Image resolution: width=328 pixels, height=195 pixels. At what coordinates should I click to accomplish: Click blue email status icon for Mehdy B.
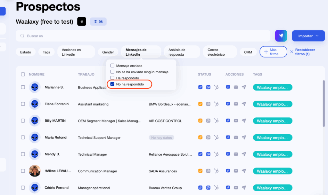pos(208,154)
